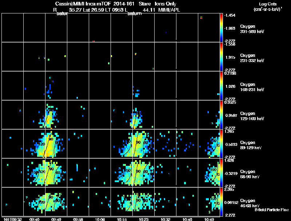Image resolution: width=291 pixels, height=221 pixels.
Task: Select the '2014-161' date in the title
Action: (x=124, y=4)
